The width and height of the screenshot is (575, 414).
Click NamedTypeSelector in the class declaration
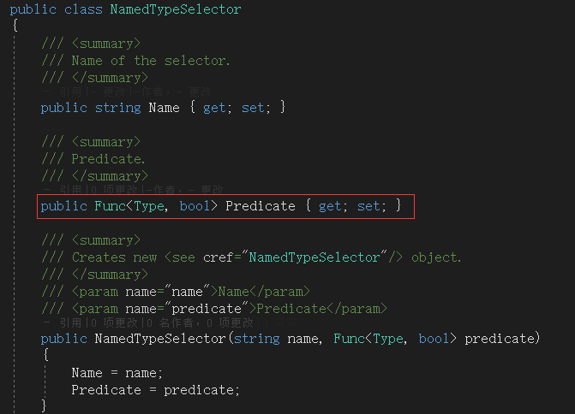[176, 9]
